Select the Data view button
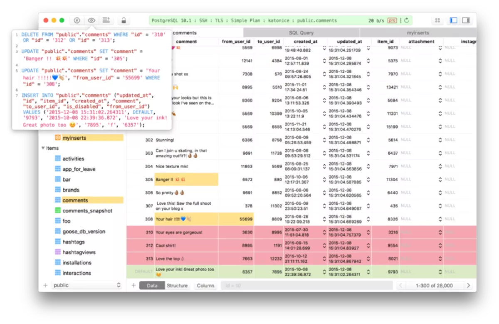Viewport: 499px width, 324px height. [x=152, y=286]
